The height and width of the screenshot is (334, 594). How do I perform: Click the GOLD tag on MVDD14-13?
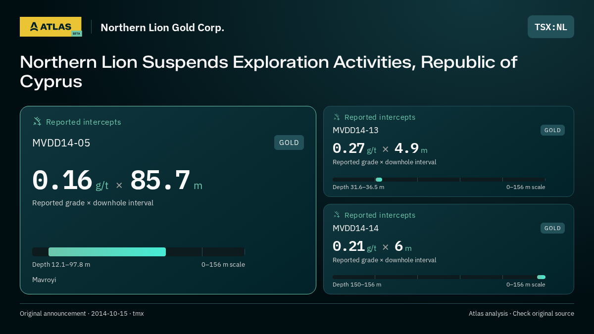[x=552, y=130]
